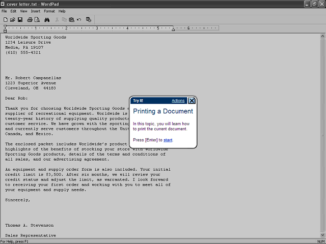
Task: Click the WordPad document icon in the title bar
Action: pos(3,4)
